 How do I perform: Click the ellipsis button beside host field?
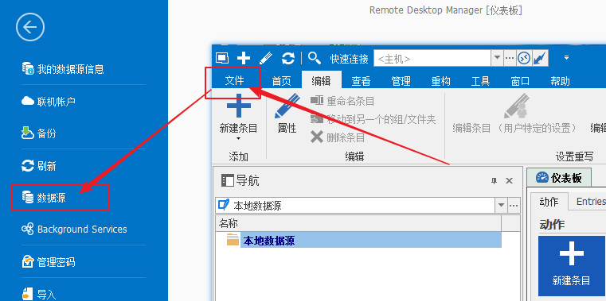(510, 59)
